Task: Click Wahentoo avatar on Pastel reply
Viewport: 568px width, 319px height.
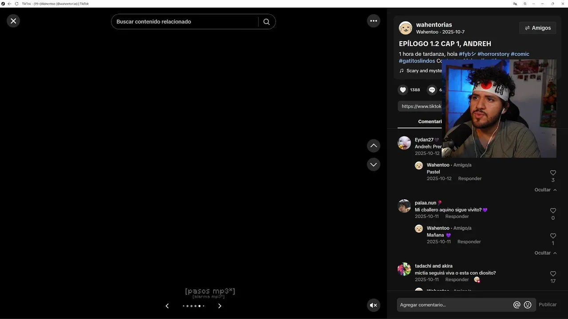Action: pyautogui.click(x=419, y=165)
